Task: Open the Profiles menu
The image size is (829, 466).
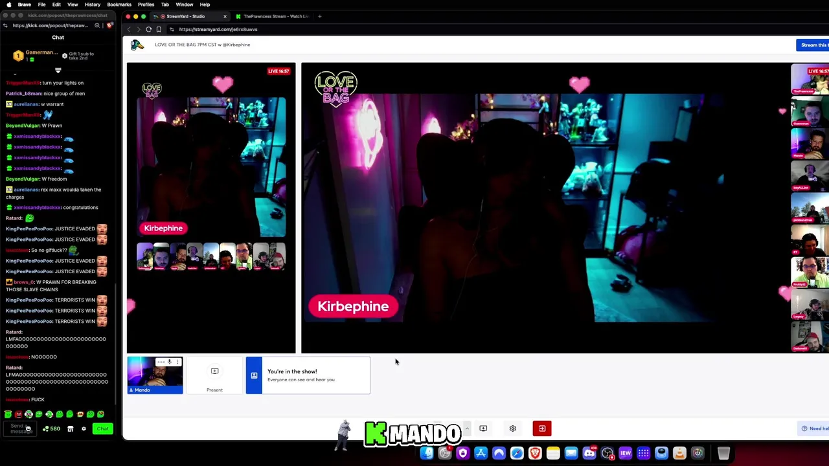Action: pos(146,5)
